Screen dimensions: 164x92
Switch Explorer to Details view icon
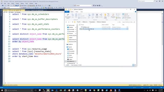[x=133, y=65]
